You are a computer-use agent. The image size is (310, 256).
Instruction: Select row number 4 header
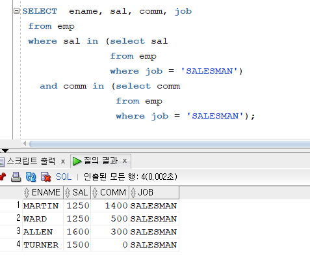[11, 244]
